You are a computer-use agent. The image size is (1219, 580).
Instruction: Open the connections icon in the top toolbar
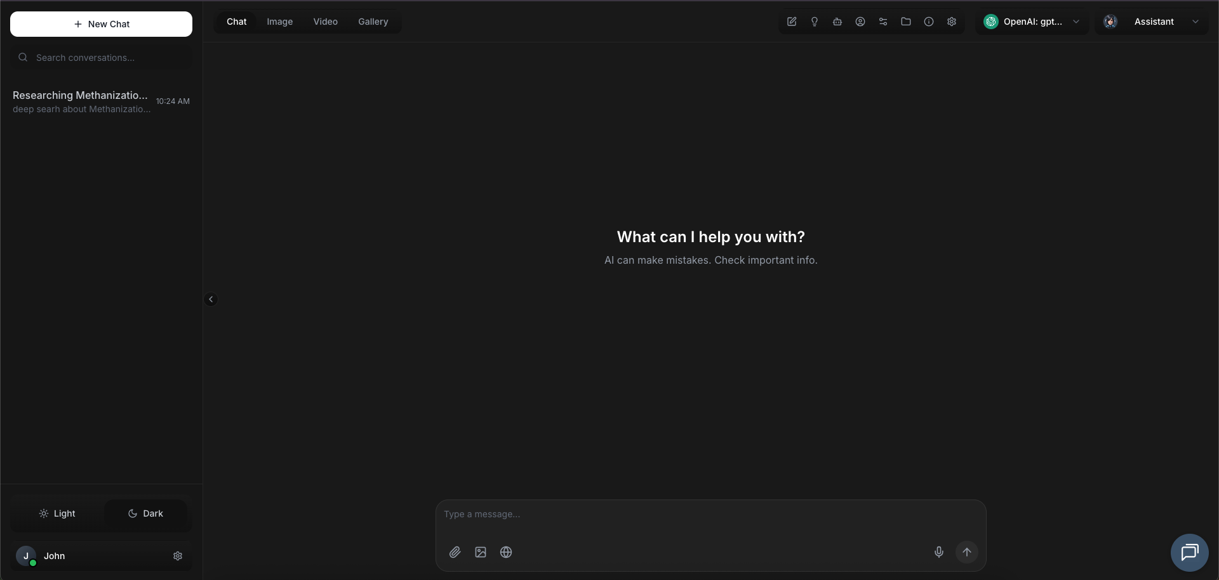tap(883, 22)
